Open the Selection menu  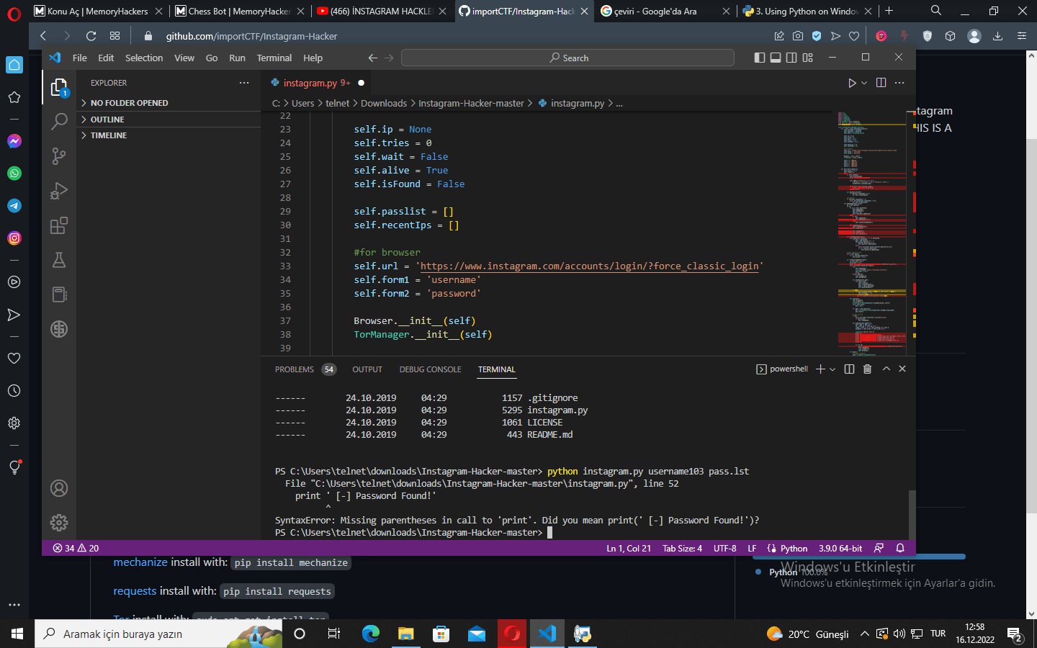pyautogui.click(x=144, y=58)
